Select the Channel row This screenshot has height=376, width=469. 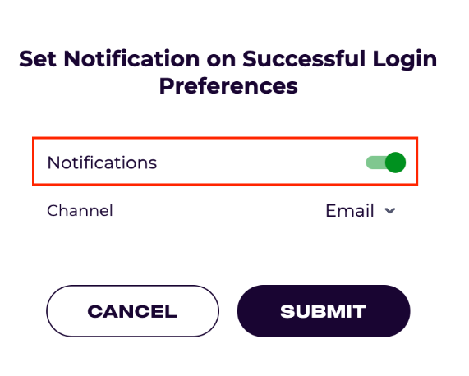pos(225,211)
